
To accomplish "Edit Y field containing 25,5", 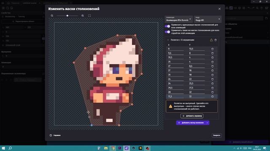I will tap(197, 83).
